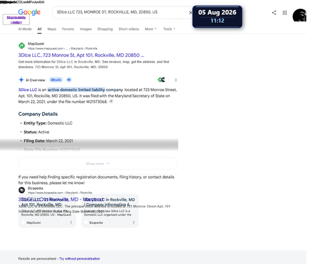Open the Google apps grid icon

[x=285, y=12]
